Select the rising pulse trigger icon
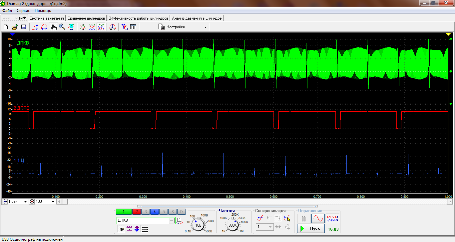 tap(269, 218)
